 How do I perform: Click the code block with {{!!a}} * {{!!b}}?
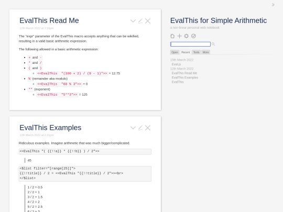tap(85, 152)
